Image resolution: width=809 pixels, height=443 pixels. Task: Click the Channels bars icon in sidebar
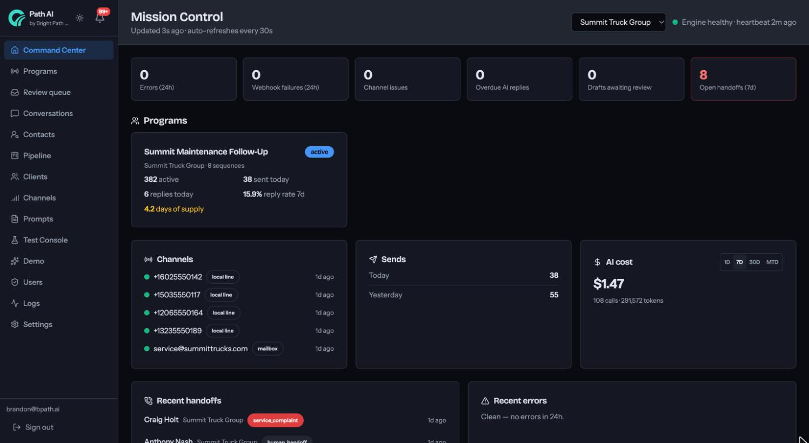point(15,197)
